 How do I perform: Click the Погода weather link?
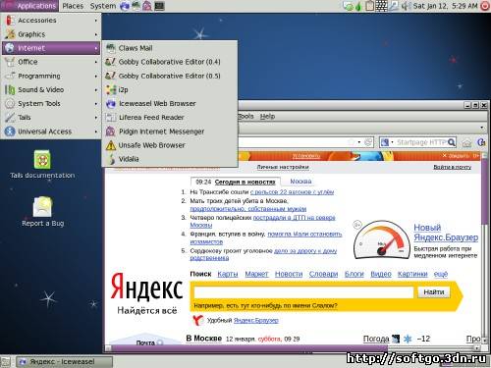[376, 340]
